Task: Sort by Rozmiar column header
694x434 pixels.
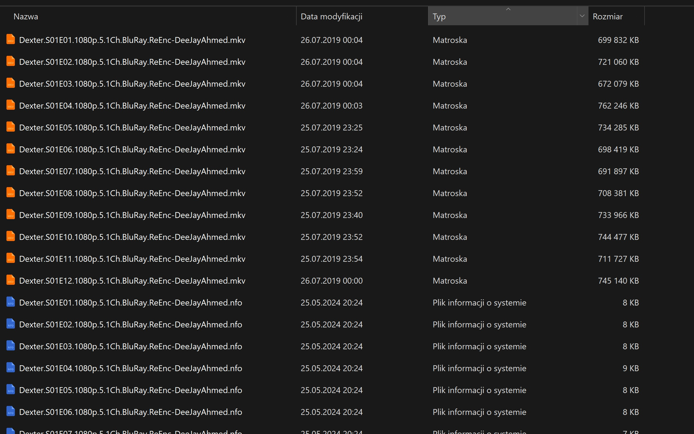Action: point(608,17)
